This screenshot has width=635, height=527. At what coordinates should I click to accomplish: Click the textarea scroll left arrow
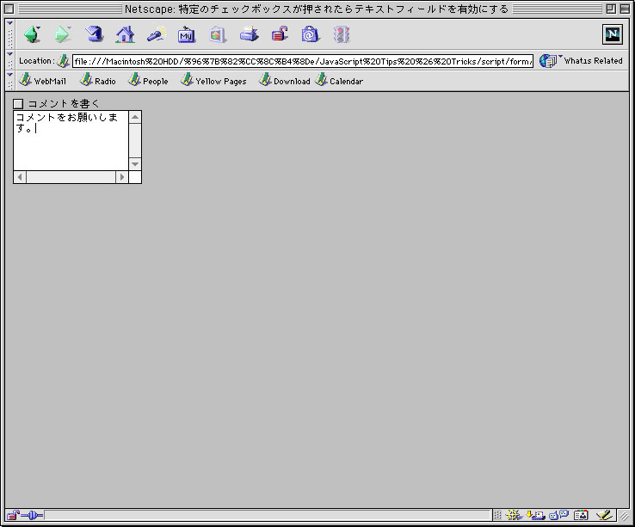point(21,177)
